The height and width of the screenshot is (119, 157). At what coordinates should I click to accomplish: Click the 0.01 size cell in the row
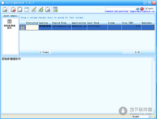(x=131, y=27)
